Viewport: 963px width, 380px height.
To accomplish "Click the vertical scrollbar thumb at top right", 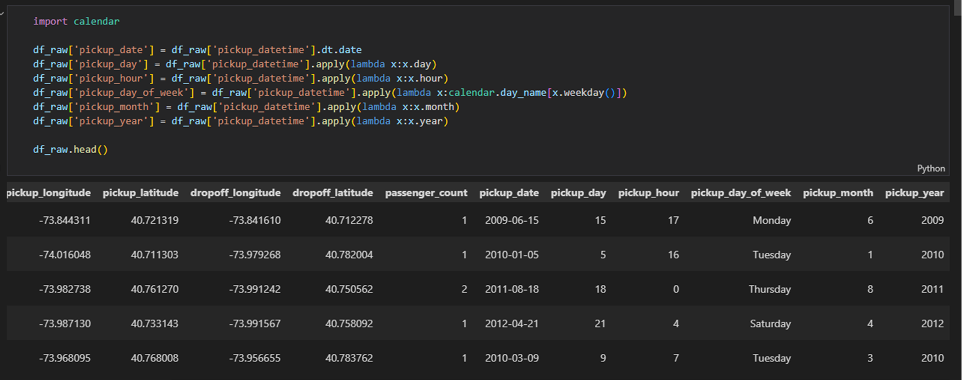I will 958,8.
